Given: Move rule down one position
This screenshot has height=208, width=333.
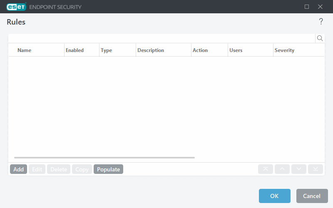Looking at the screenshot, I should tap(299, 169).
